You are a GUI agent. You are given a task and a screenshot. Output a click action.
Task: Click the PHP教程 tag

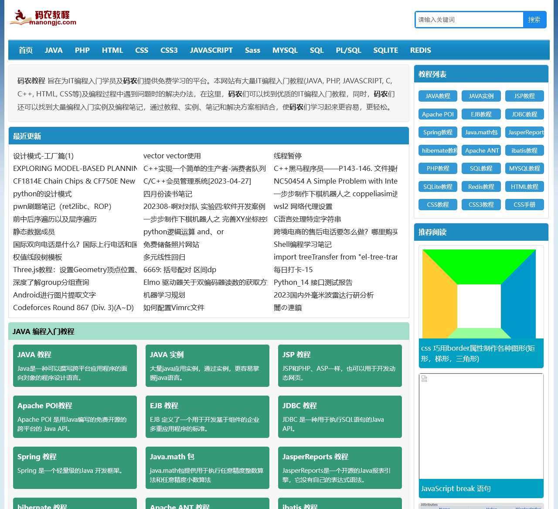click(x=438, y=168)
